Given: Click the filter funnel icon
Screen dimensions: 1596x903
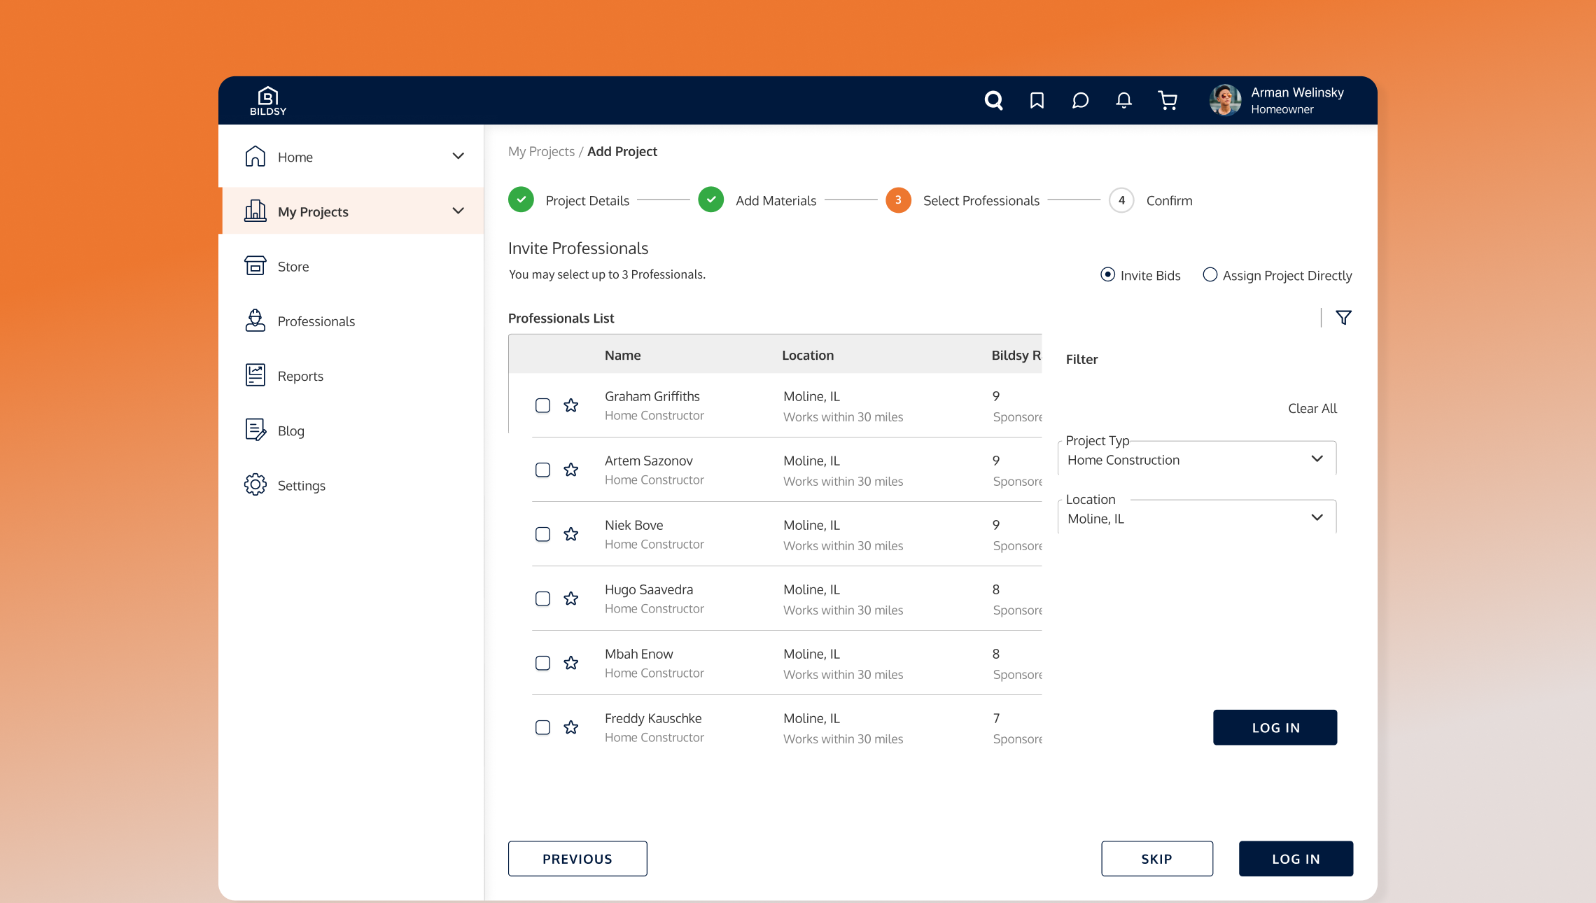Looking at the screenshot, I should coord(1343,318).
